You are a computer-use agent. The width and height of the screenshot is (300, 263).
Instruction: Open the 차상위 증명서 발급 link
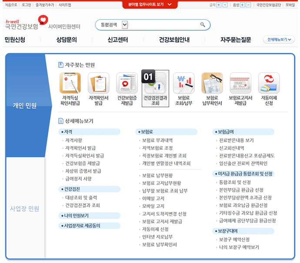(83, 171)
